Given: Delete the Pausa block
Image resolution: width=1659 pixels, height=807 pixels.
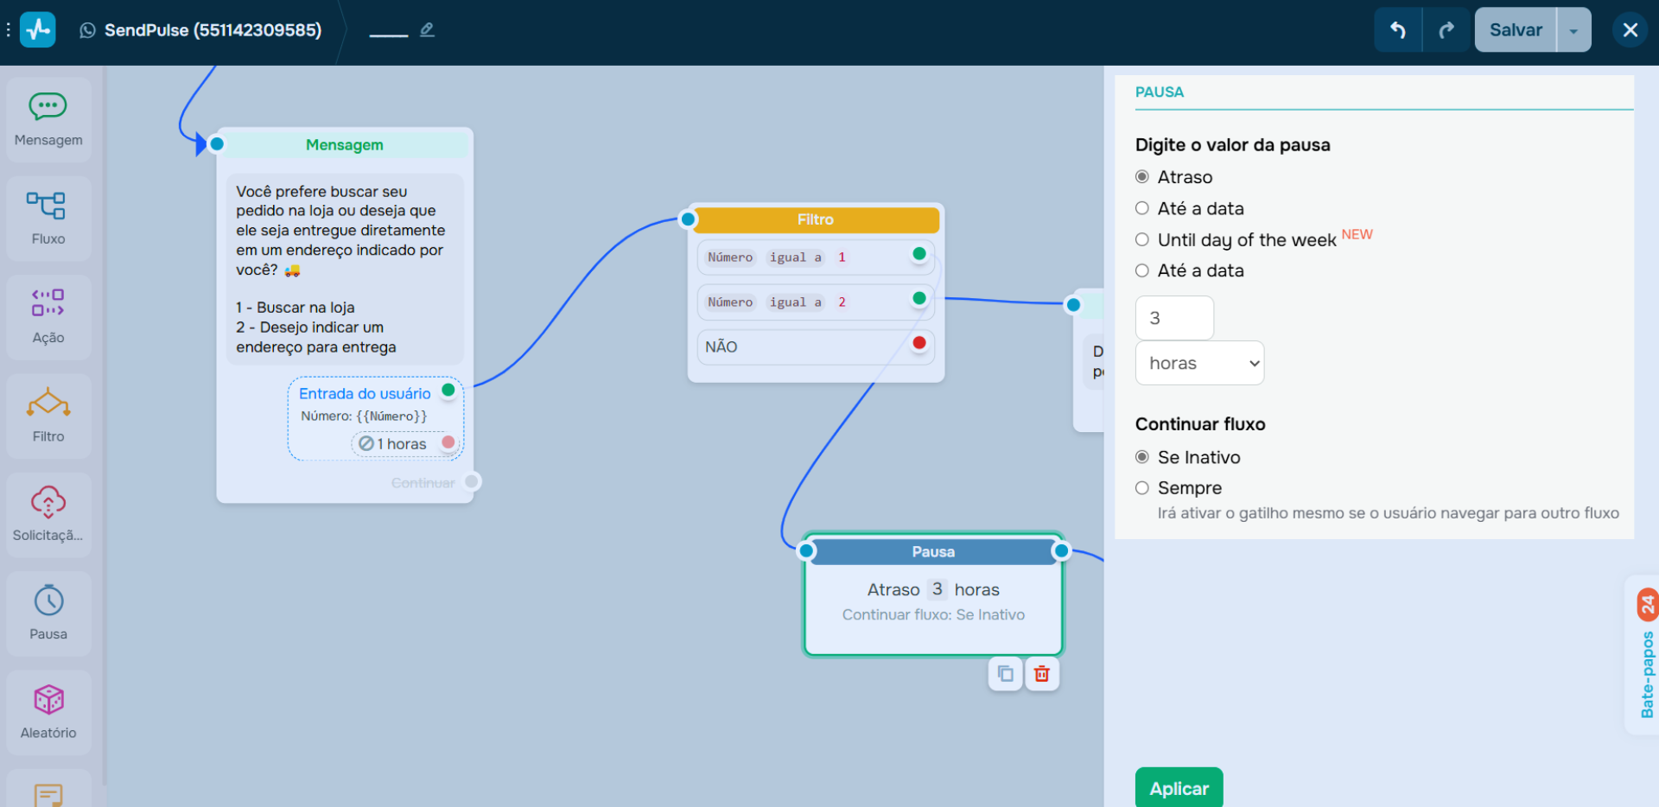Looking at the screenshot, I should pyautogui.click(x=1042, y=674).
